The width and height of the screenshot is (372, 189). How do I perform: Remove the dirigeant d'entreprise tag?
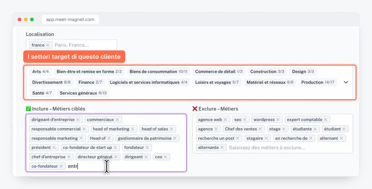[78, 120]
